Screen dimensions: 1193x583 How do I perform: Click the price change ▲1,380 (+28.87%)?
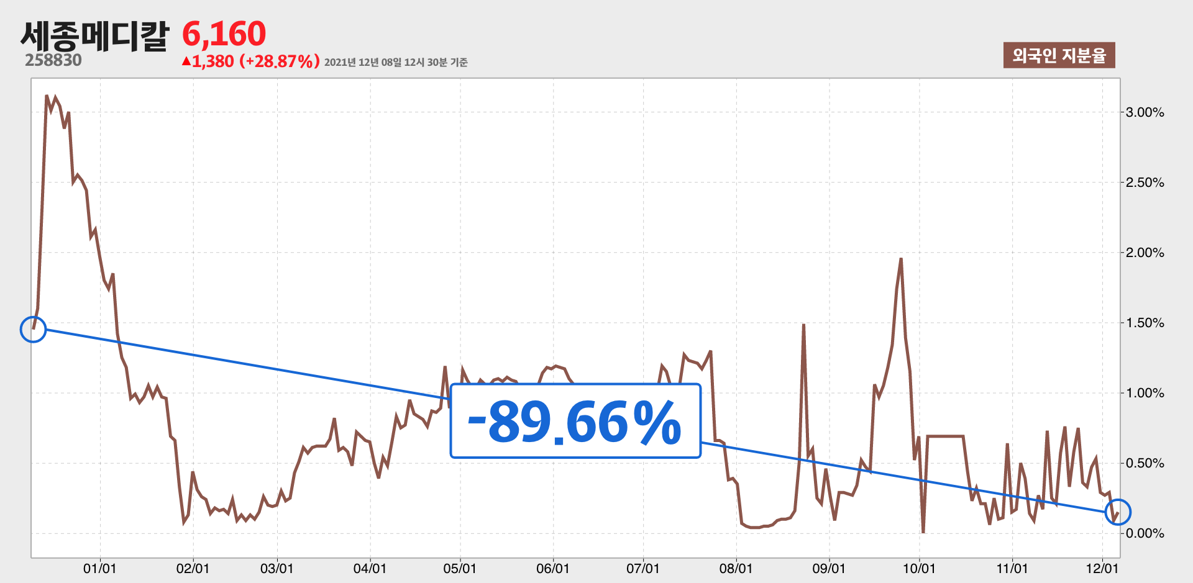tap(251, 61)
